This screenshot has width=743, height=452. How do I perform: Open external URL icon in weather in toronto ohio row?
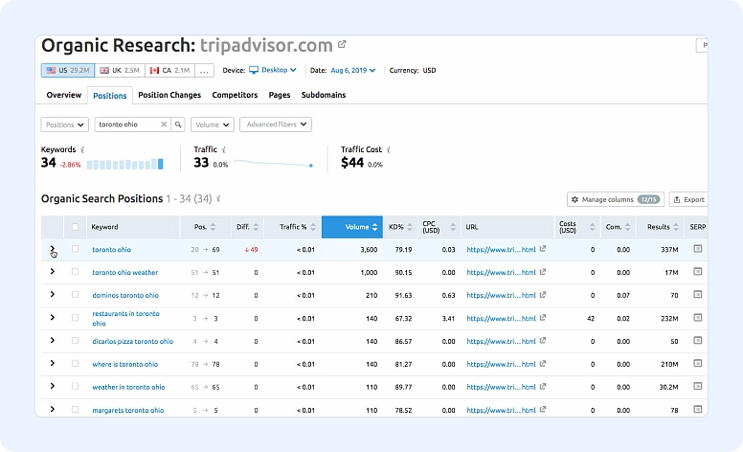pos(543,386)
